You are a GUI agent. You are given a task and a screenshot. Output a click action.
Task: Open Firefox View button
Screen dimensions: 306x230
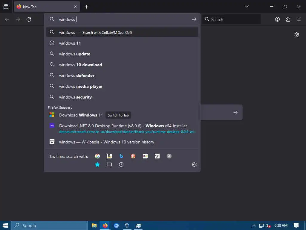[6, 7]
